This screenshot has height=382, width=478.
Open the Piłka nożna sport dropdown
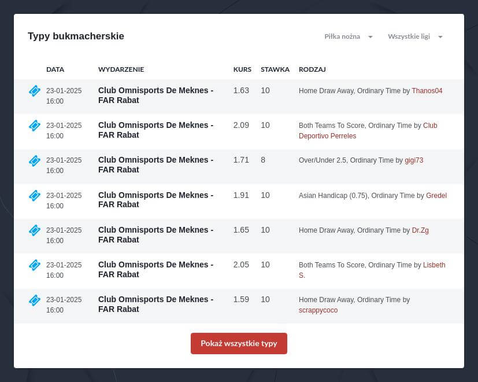(348, 36)
